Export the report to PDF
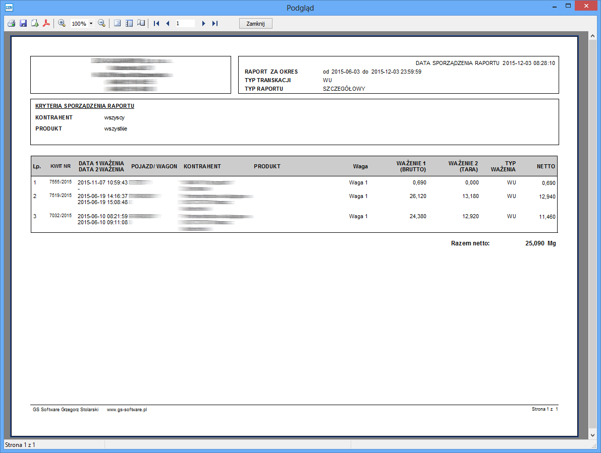The width and height of the screenshot is (601, 453). [46, 23]
